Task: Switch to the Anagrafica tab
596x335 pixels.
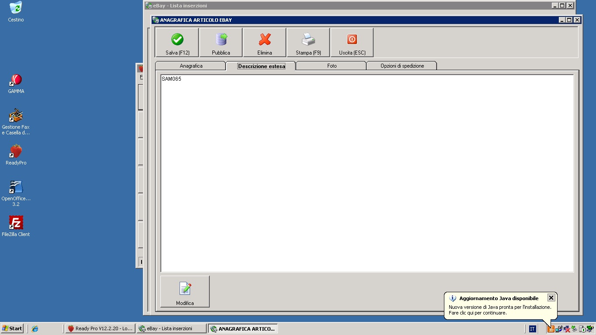Action: coord(191,66)
